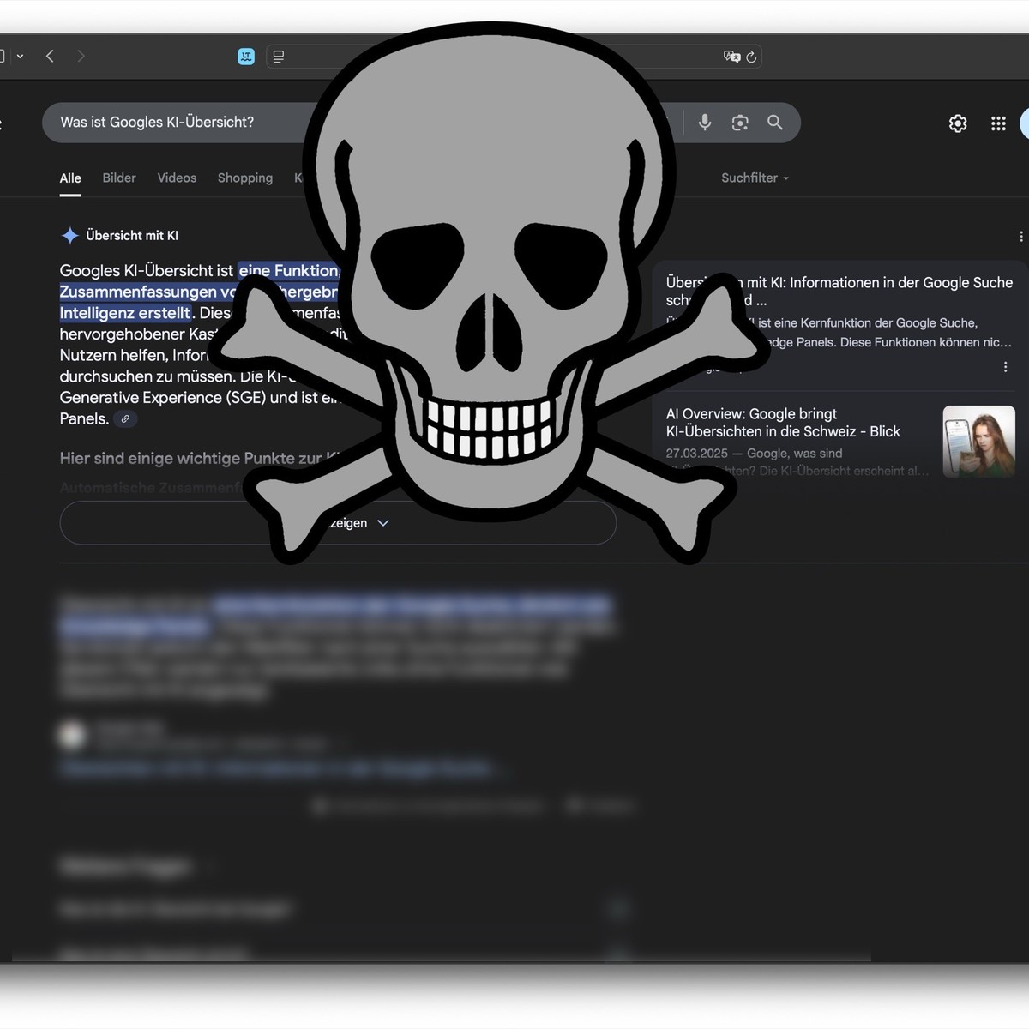Screen dimensions: 1029x1029
Task: Click the translate page icon in address bar
Action: tap(731, 57)
